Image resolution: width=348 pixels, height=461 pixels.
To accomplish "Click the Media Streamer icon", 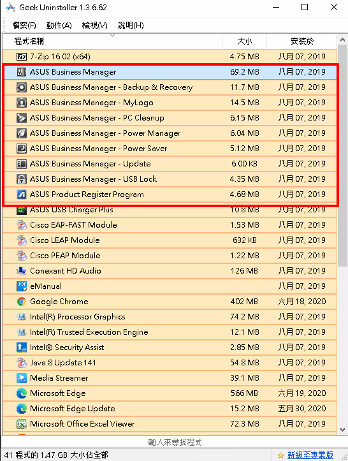I will (22, 378).
